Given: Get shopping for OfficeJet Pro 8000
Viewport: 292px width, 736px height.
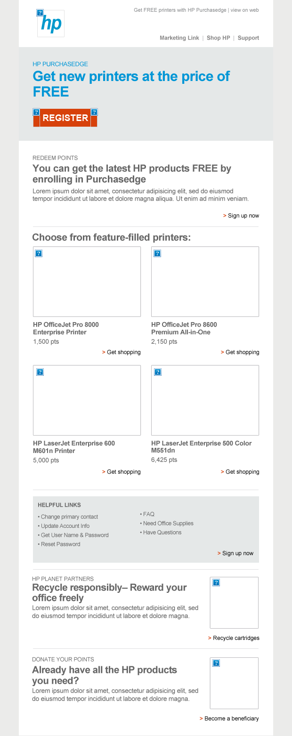Looking at the screenshot, I should [x=123, y=352].
